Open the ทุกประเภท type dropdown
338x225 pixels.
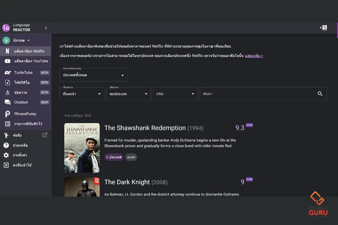pos(128,94)
